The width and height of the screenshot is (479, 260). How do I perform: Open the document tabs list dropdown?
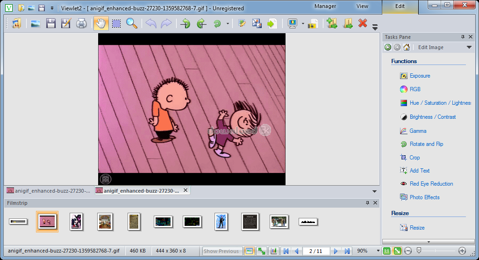coord(374,191)
